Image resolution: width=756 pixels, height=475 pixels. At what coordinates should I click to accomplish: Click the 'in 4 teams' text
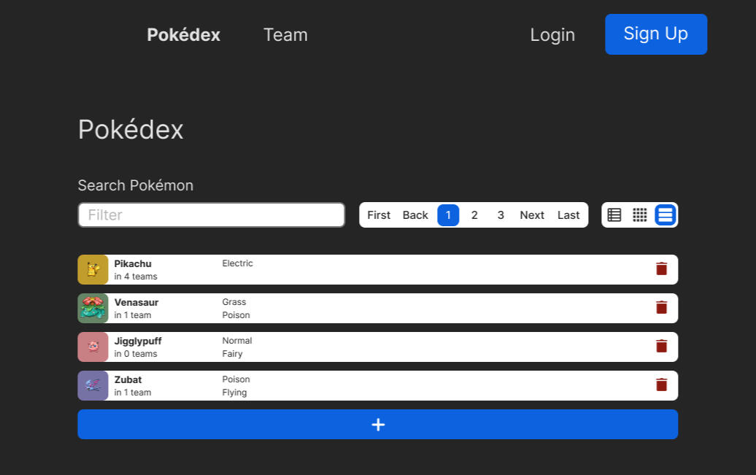click(x=136, y=277)
